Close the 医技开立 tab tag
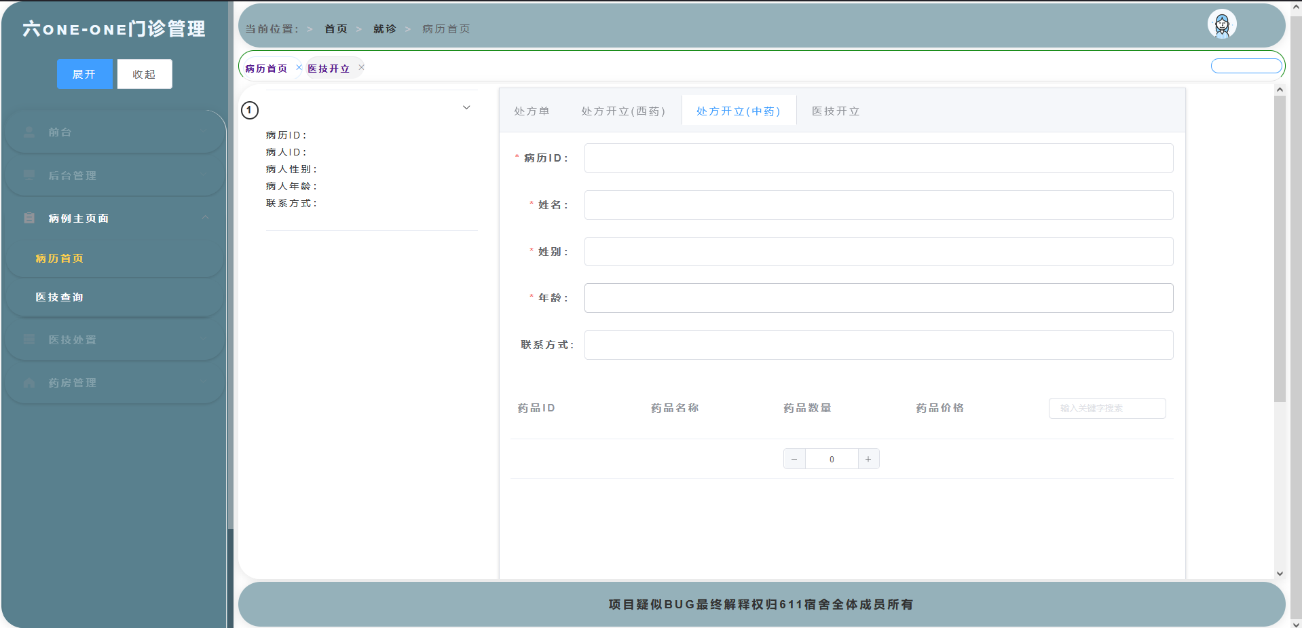The image size is (1302, 628). 361,67
